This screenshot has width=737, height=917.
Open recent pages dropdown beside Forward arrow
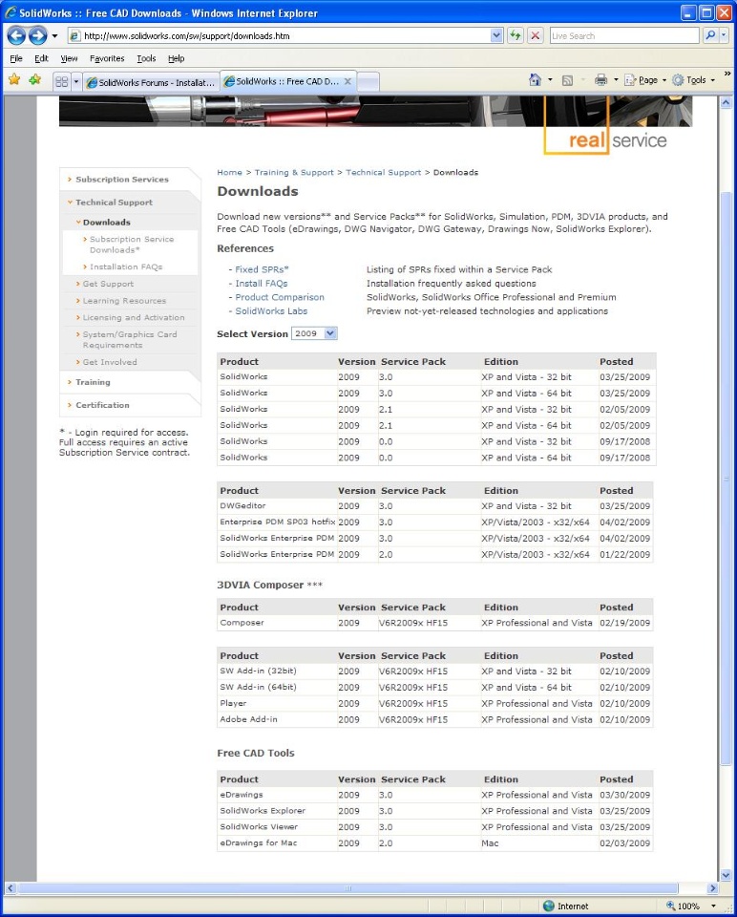click(55, 36)
